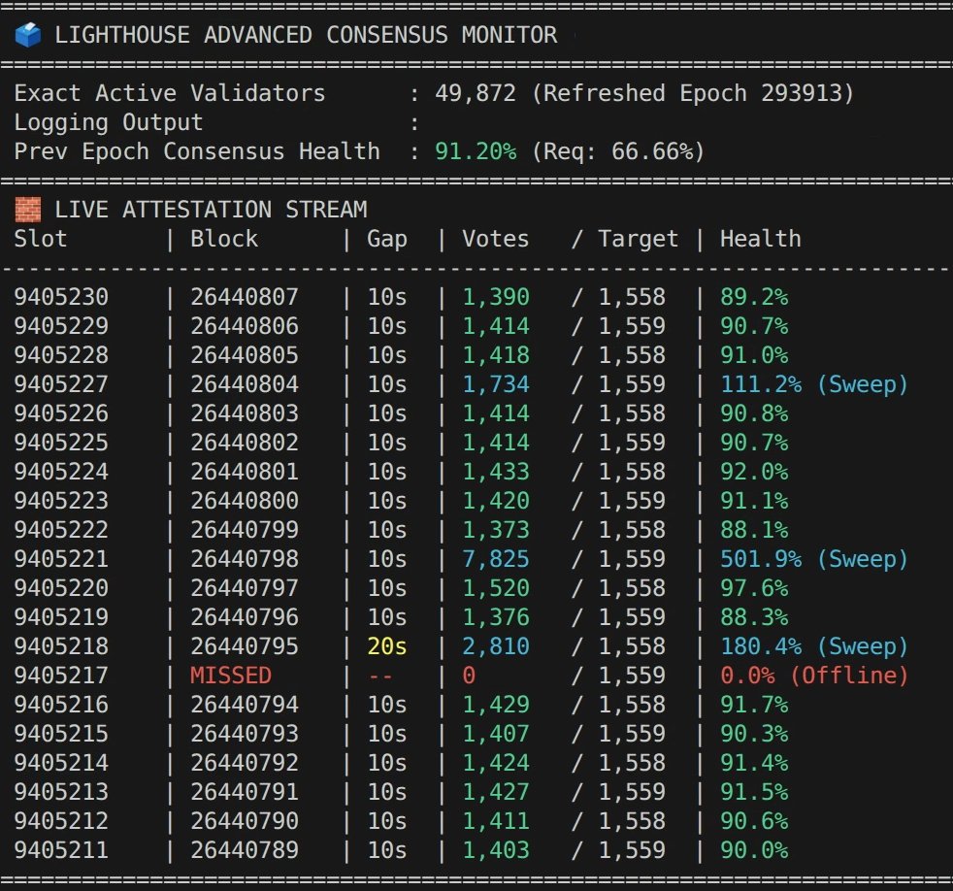Click the 1,433 votes value
The image size is (953, 891).
[495, 473]
